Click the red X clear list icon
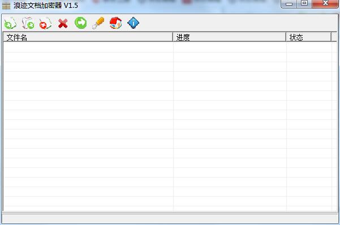Image resolution: width=340 pixels, height=225 pixels. point(63,23)
